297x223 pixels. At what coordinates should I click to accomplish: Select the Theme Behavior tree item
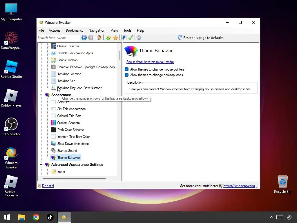pos(68,158)
